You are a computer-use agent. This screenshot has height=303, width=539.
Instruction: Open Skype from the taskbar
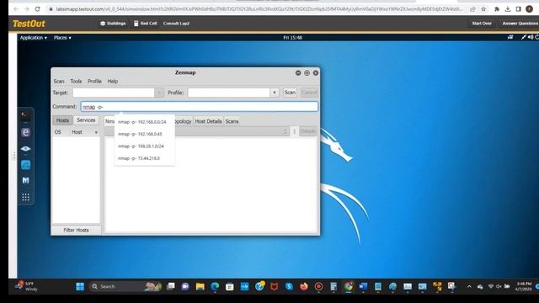click(x=289, y=286)
